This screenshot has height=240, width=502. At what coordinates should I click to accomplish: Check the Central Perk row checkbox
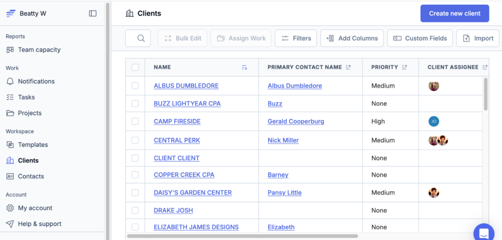[x=135, y=140]
